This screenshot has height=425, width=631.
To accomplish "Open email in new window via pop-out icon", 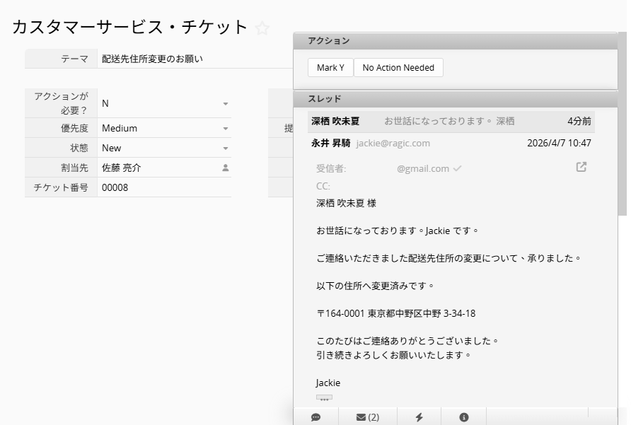I will (581, 168).
